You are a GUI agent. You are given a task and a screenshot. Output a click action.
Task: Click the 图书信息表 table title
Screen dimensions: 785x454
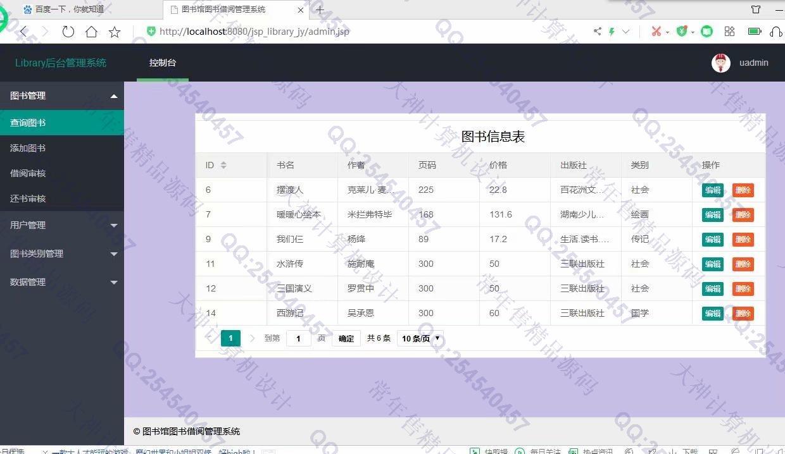click(x=493, y=137)
